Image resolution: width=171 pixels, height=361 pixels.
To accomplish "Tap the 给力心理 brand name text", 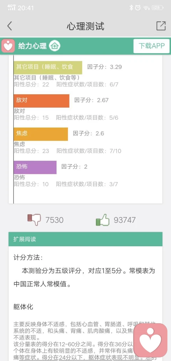I will pyautogui.click(x=32, y=46).
